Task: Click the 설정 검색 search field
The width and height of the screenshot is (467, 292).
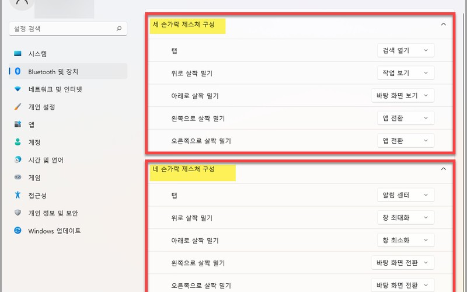Action: (68, 29)
